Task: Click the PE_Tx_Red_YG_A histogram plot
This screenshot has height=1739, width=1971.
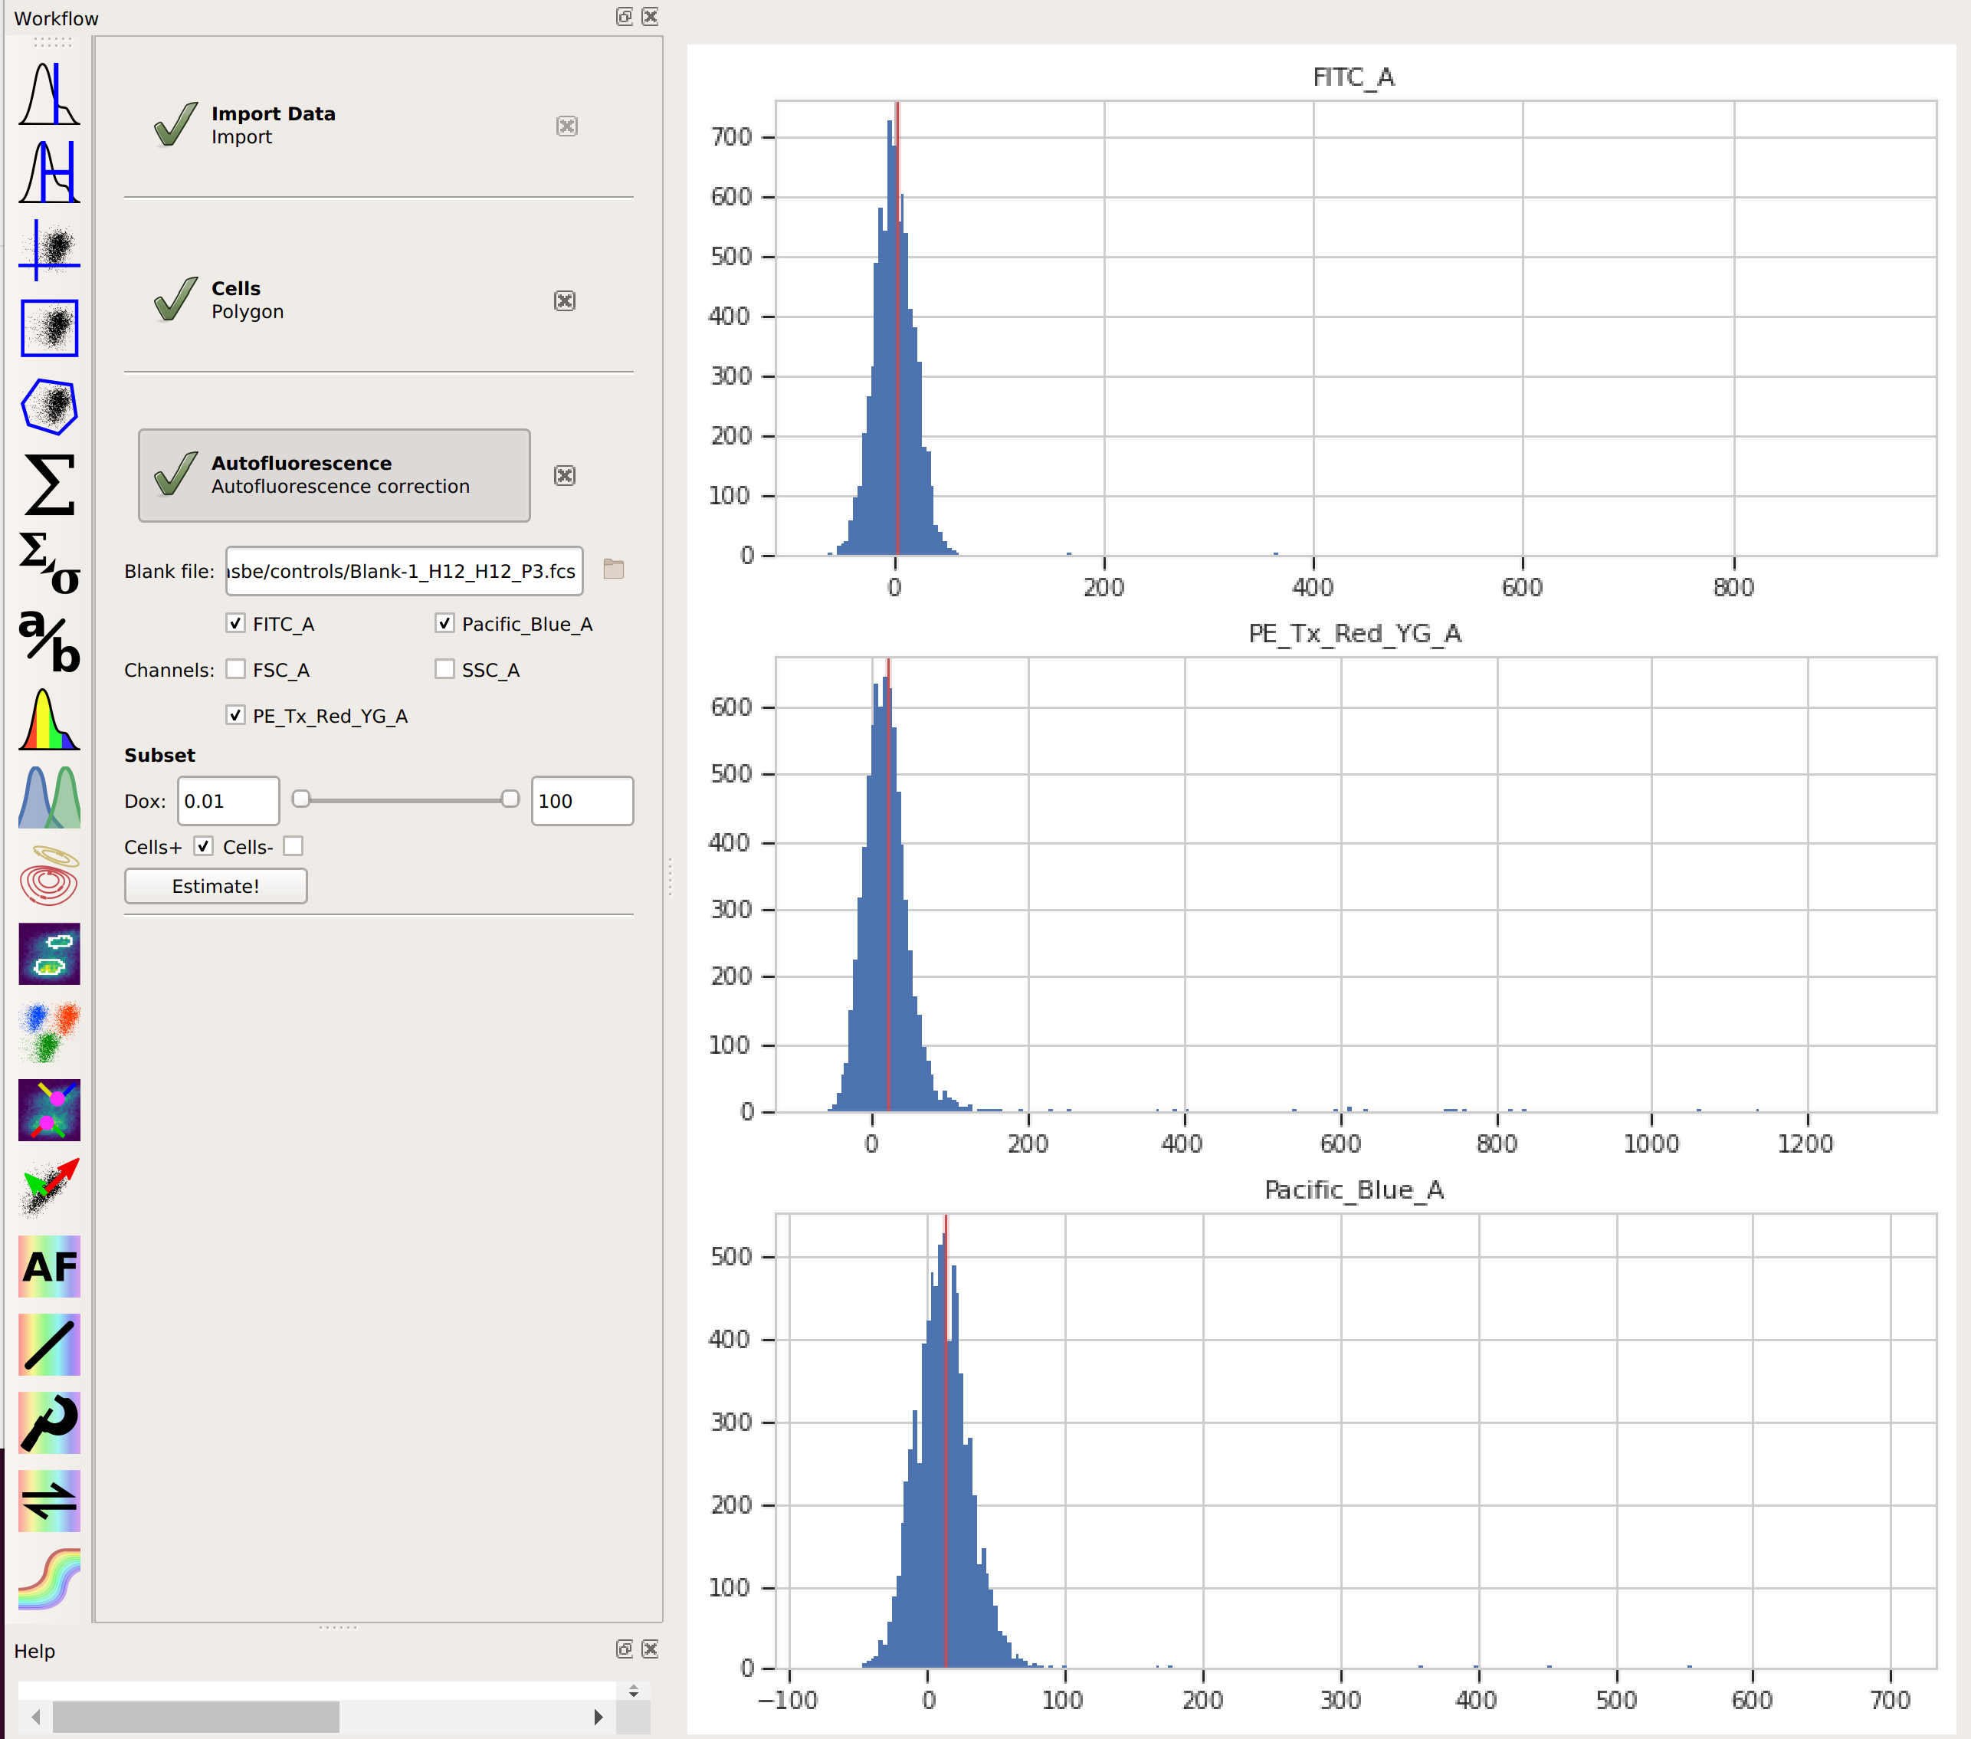Action: [1356, 885]
